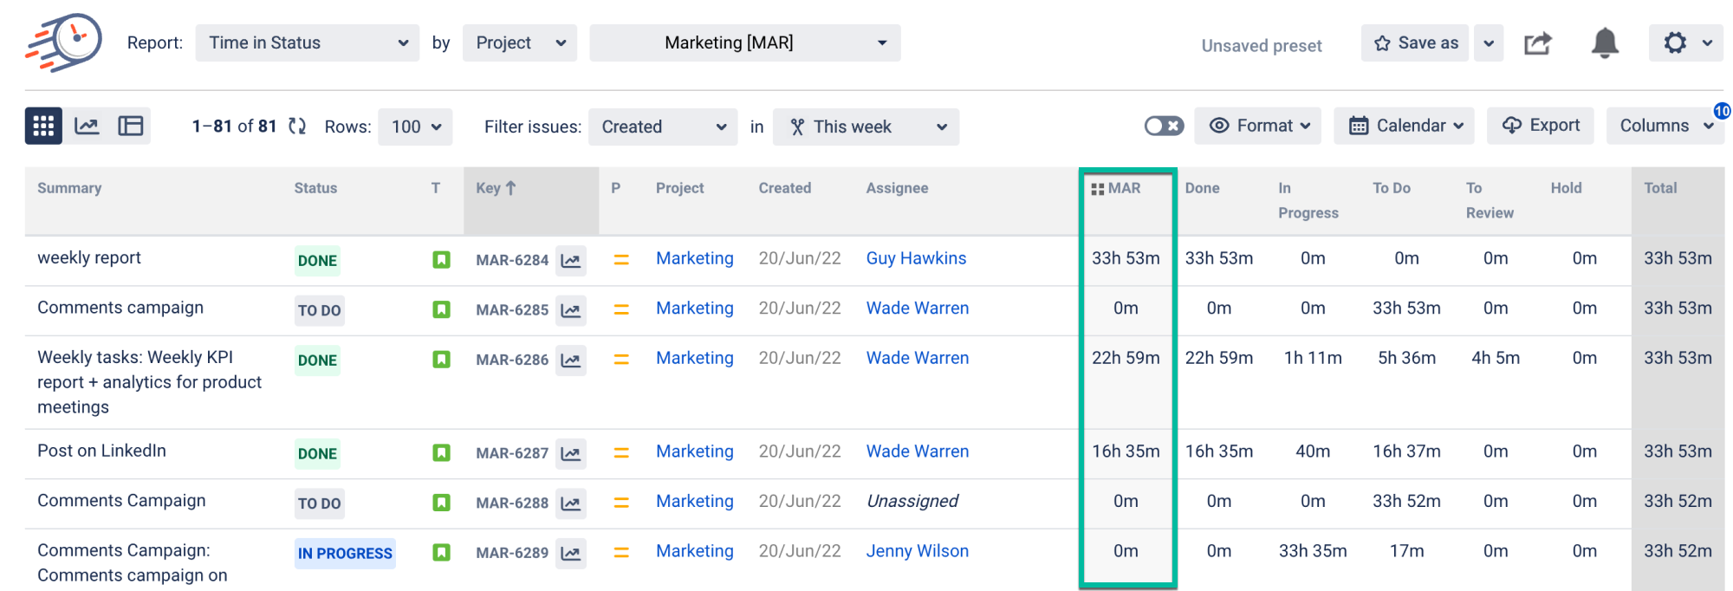Open the Report type dropdown
The height and width of the screenshot is (591, 1733).
pos(308,42)
